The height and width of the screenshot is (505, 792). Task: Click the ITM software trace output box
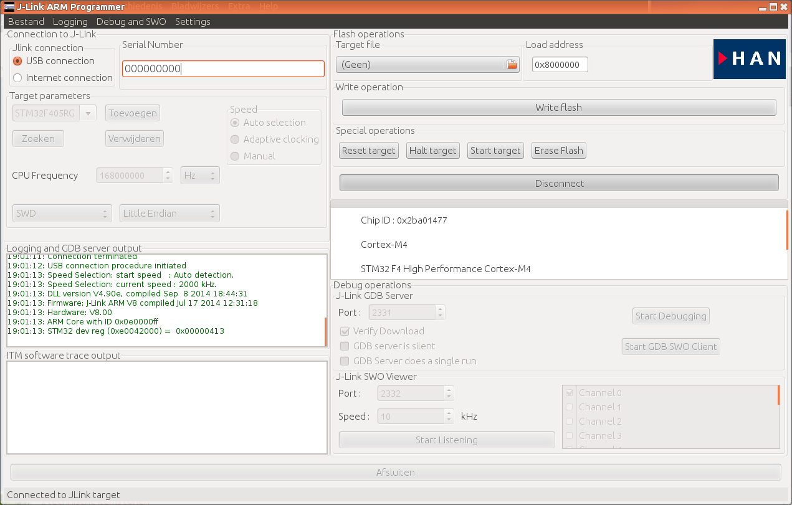tap(167, 408)
